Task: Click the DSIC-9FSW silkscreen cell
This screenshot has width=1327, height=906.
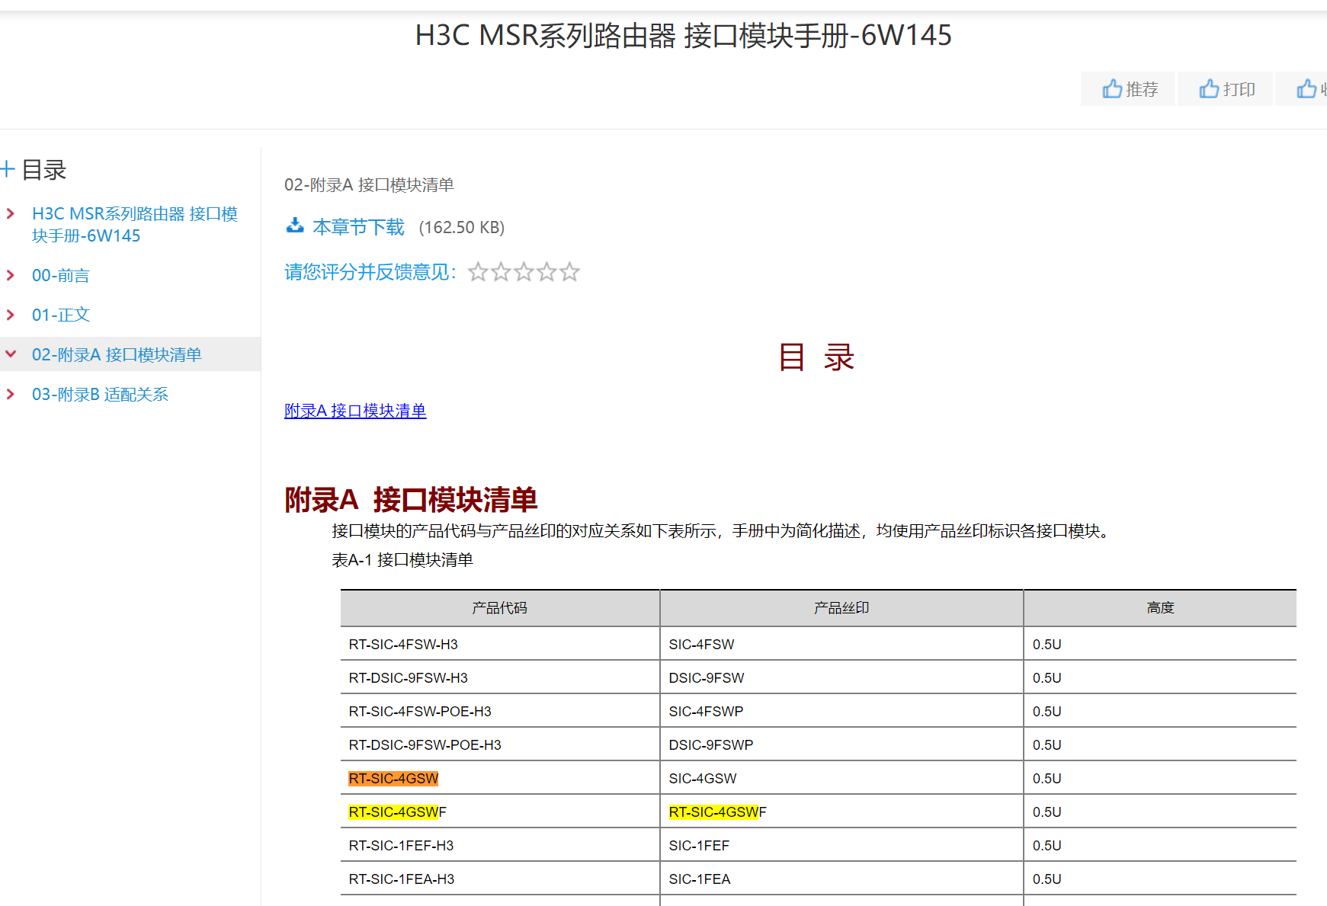Action: click(x=841, y=677)
